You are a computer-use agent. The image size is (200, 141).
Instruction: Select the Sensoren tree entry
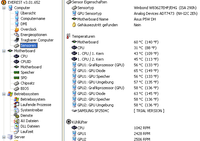pyautogui.click(x=29, y=45)
